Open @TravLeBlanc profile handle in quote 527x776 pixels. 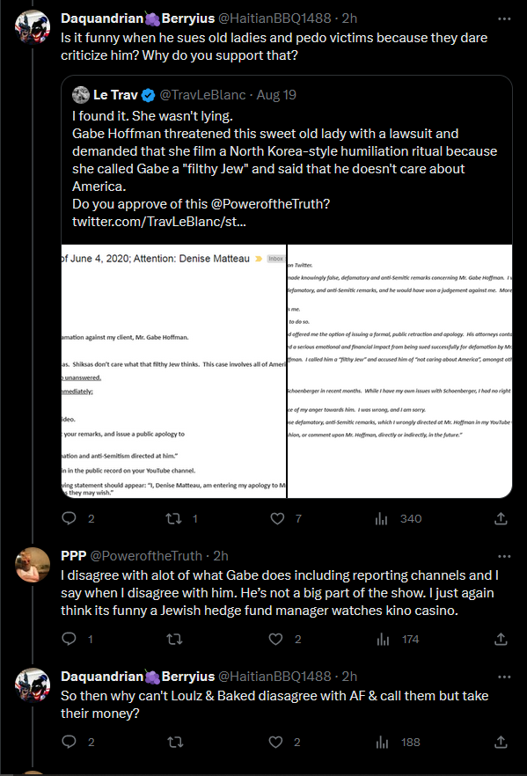202,94
